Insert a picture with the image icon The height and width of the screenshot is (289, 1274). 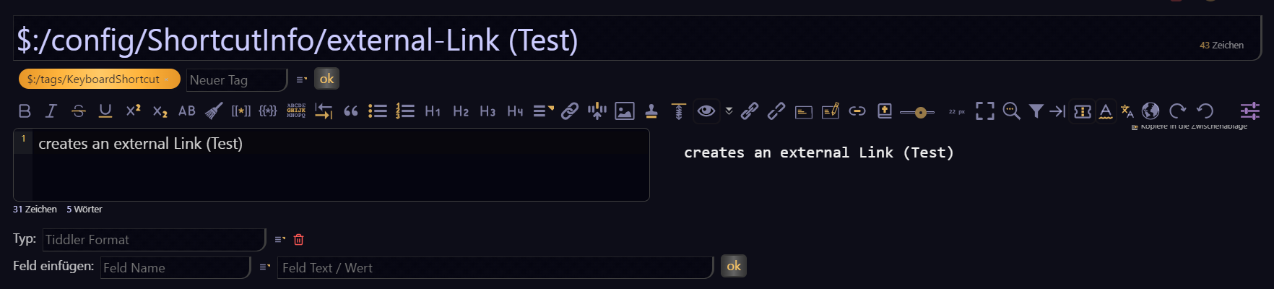(624, 111)
